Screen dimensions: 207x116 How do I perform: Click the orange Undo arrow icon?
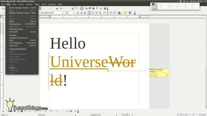tap(61, 8)
